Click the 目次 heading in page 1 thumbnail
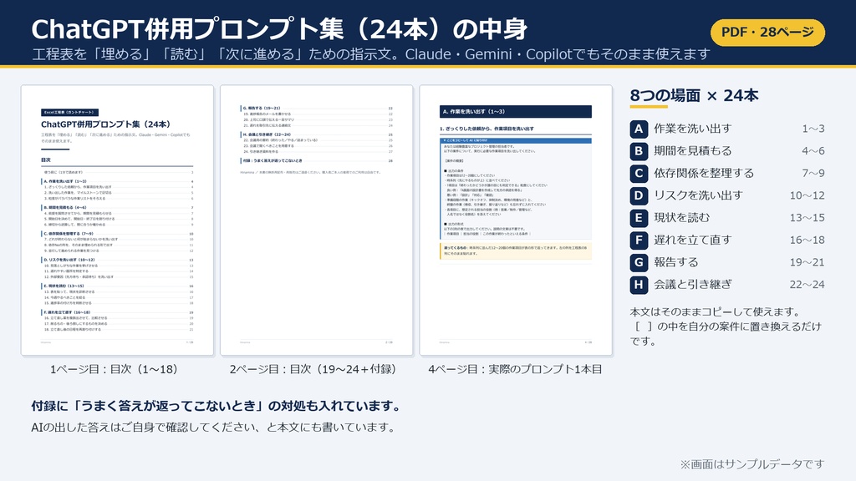Viewport: 856px width, 481px height. (x=46, y=159)
